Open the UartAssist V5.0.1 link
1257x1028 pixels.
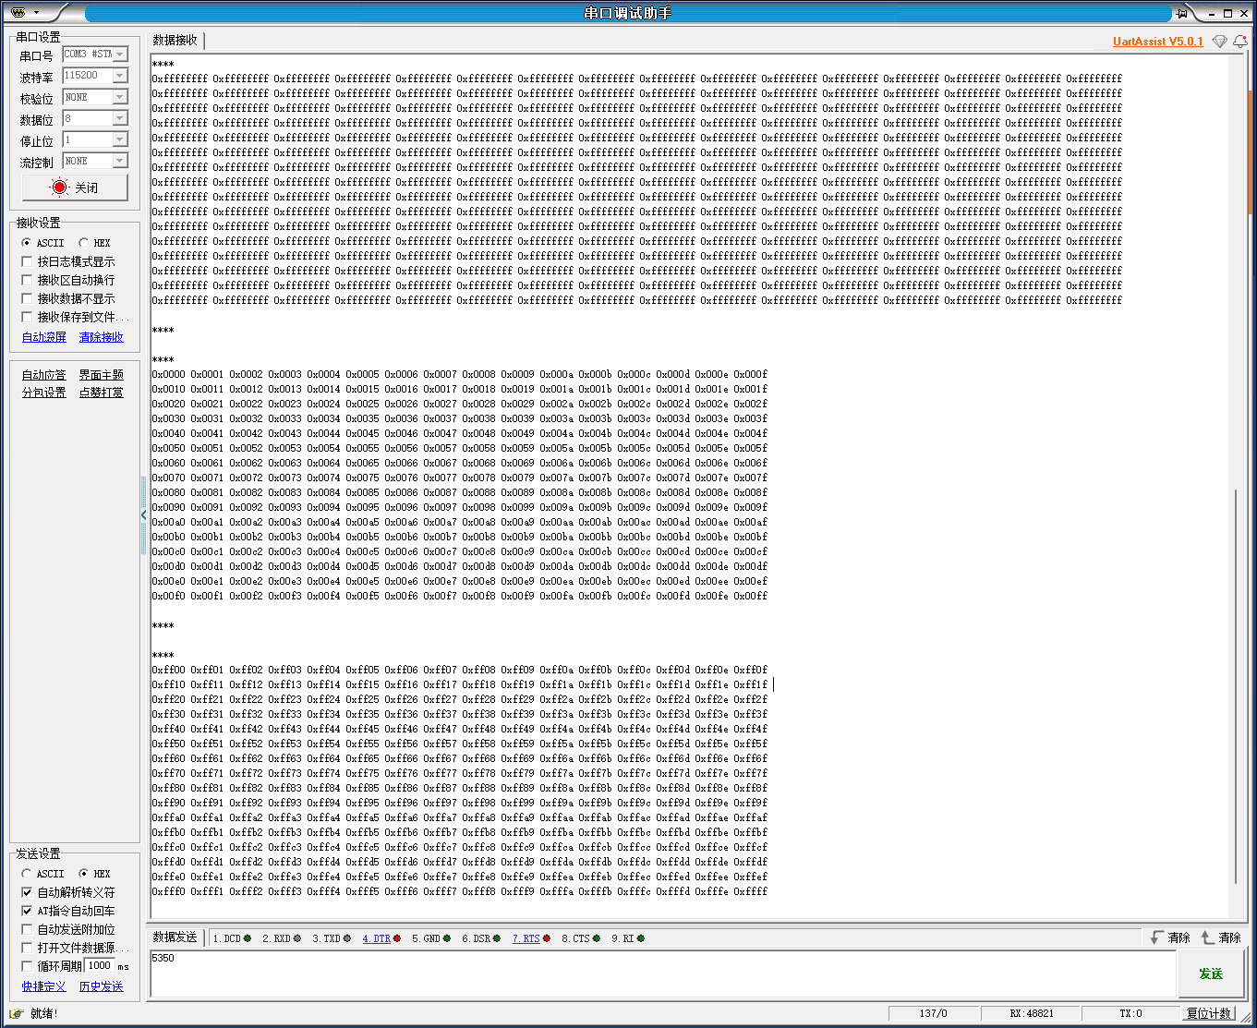(x=1158, y=42)
